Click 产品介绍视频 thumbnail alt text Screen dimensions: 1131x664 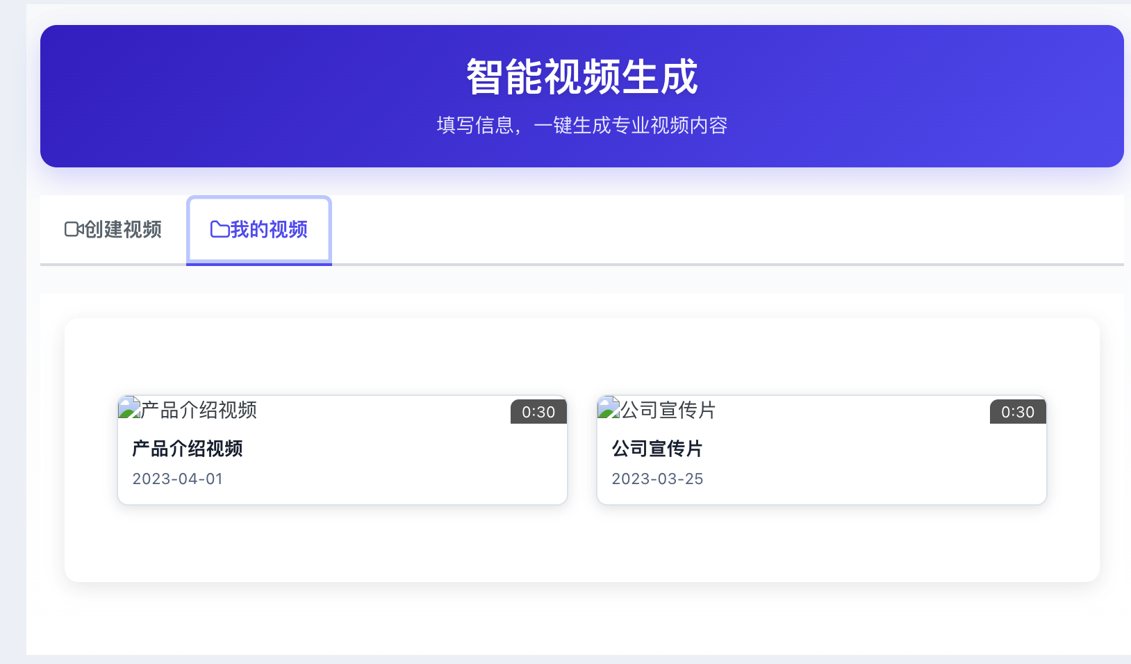tap(199, 410)
